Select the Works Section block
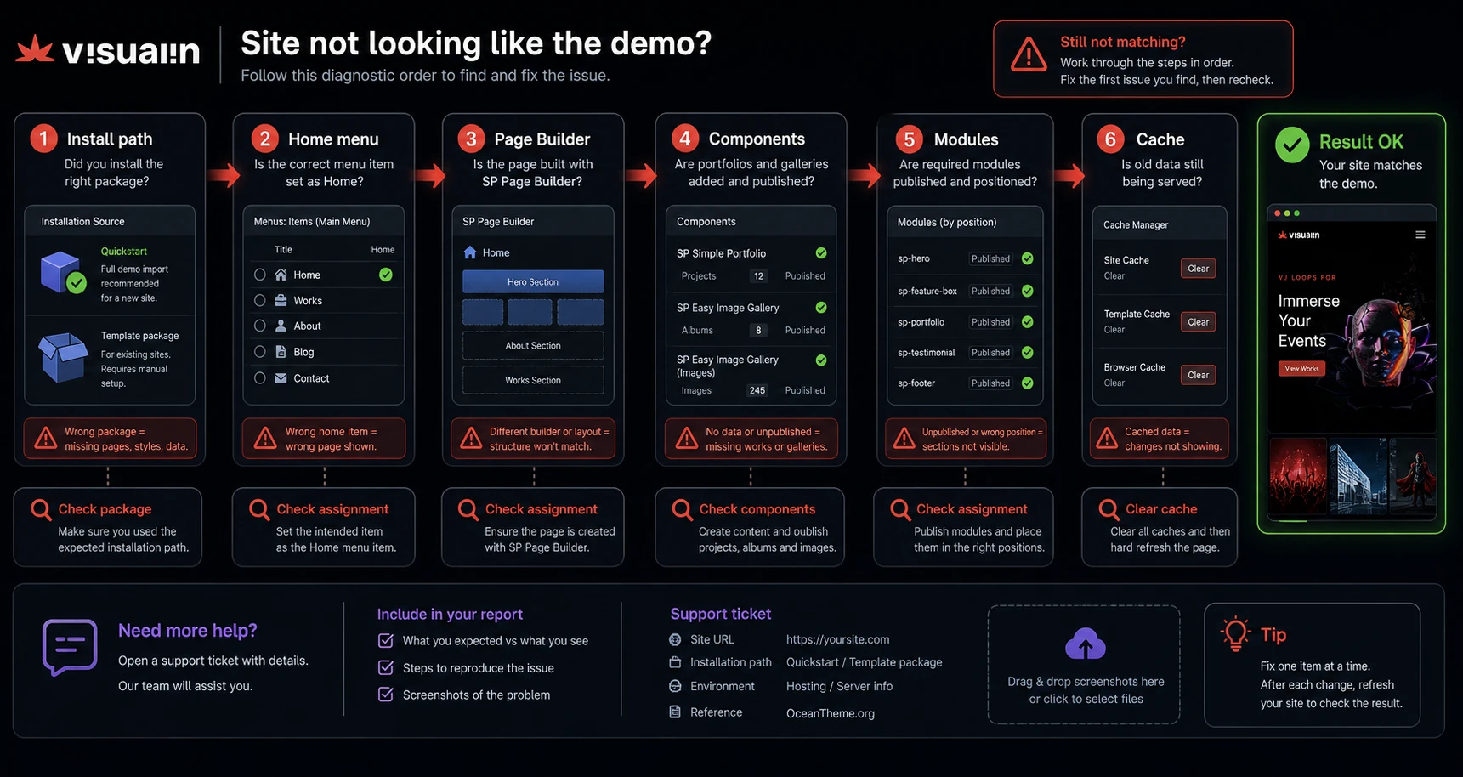This screenshot has height=777, width=1463. 533,380
